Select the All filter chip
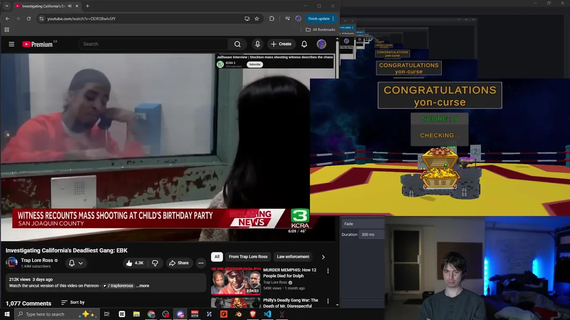This screenshot has width=570, height=320. (x=217, y=256)
